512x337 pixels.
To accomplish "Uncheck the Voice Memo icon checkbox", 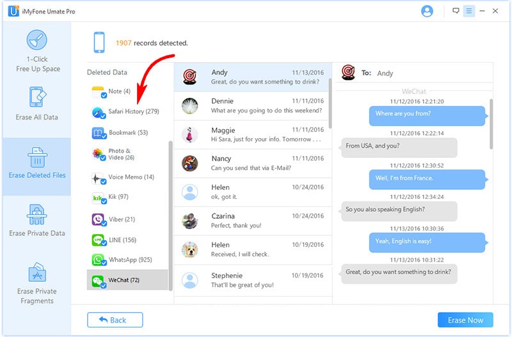I will (x=104, y=182).
